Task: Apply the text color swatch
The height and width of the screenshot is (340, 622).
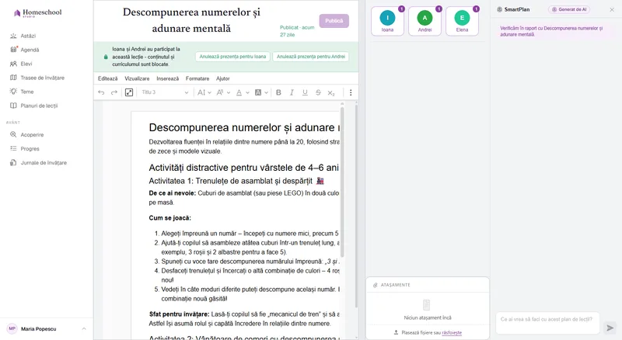Action: [239, 92]
